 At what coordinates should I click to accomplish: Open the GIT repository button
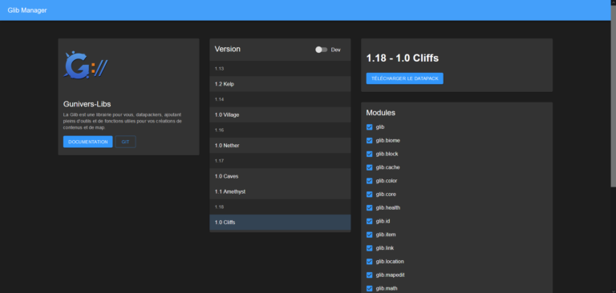125,142
